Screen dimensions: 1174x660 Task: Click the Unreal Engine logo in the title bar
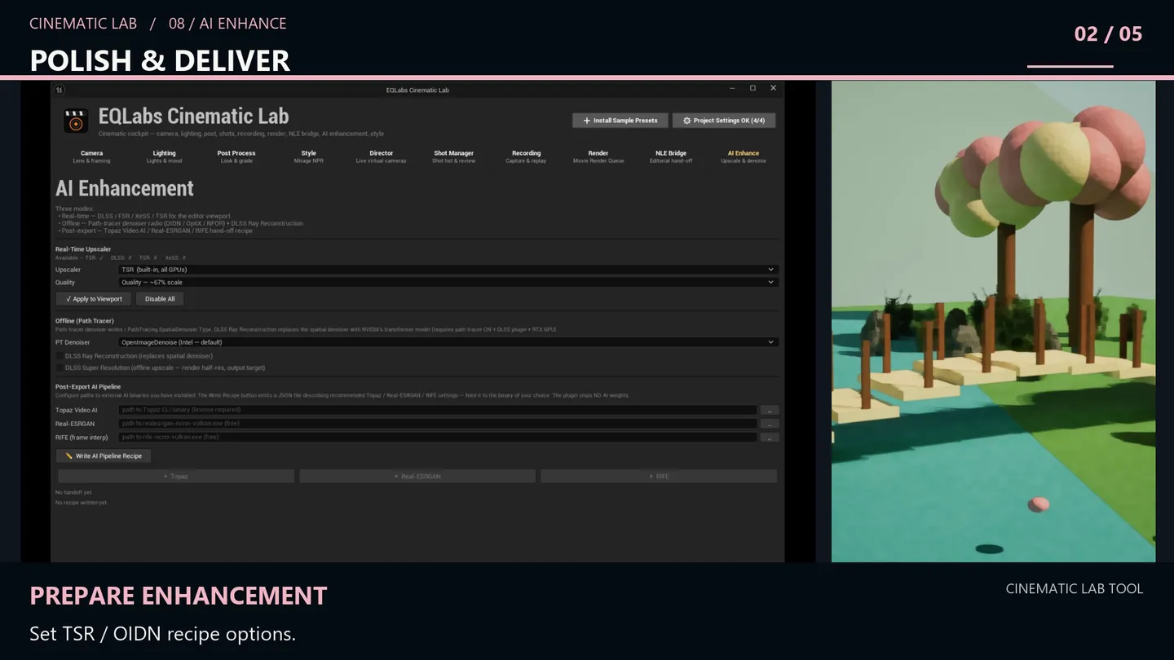(x=60, y=90)
